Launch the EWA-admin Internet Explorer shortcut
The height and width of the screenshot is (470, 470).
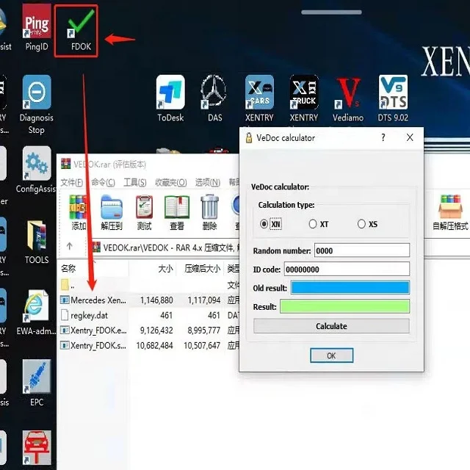(x=37, y=312)
